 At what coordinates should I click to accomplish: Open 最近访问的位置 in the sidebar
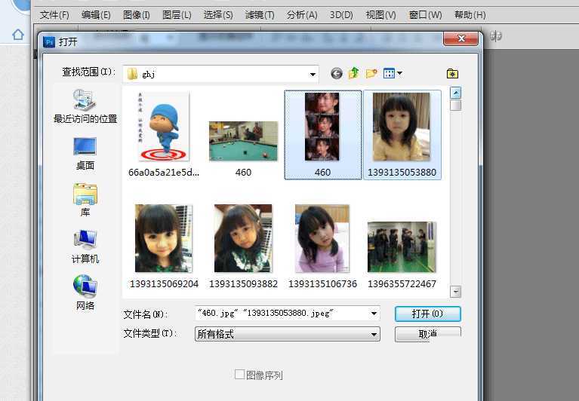[x=85, y=106]
